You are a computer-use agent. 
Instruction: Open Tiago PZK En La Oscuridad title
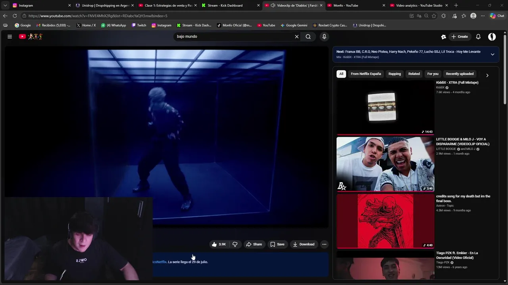[457, 255]
